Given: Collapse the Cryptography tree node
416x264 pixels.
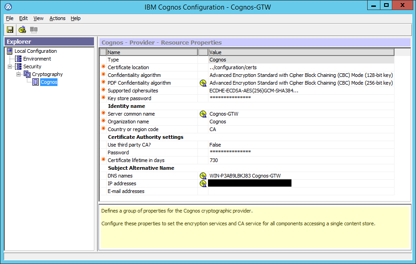Looking at the screenshot, I should click(18, 74).
